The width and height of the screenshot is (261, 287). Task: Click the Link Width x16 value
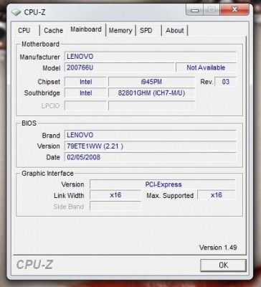115,195
